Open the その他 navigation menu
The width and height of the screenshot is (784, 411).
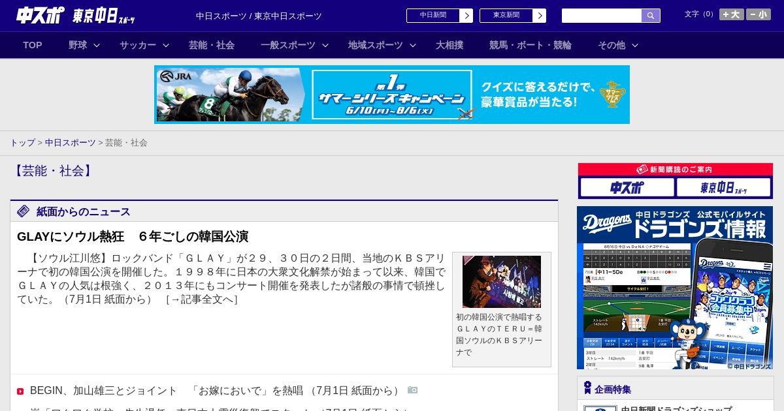pos(612,45)
